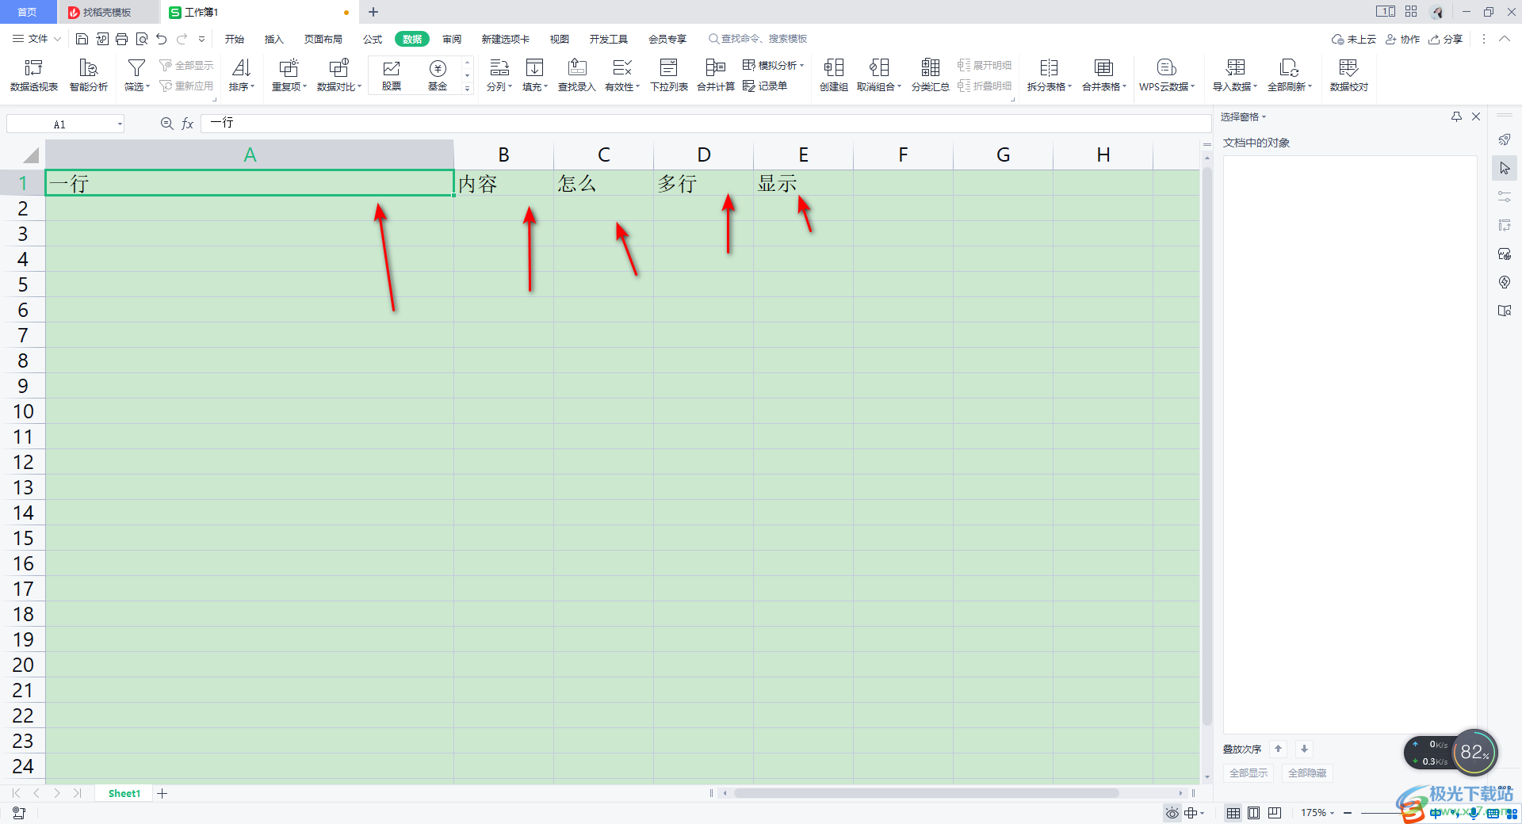Click the 分享 share button
Screen dimensions: 1522x824
pyautogui.click(x=1446, y=39)
